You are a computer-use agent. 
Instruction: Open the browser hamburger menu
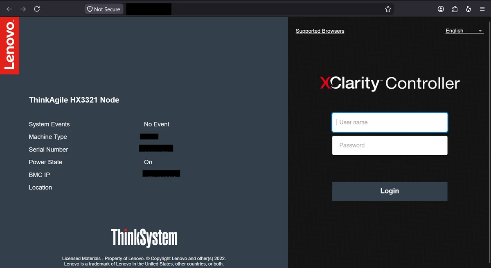(482, 9)
